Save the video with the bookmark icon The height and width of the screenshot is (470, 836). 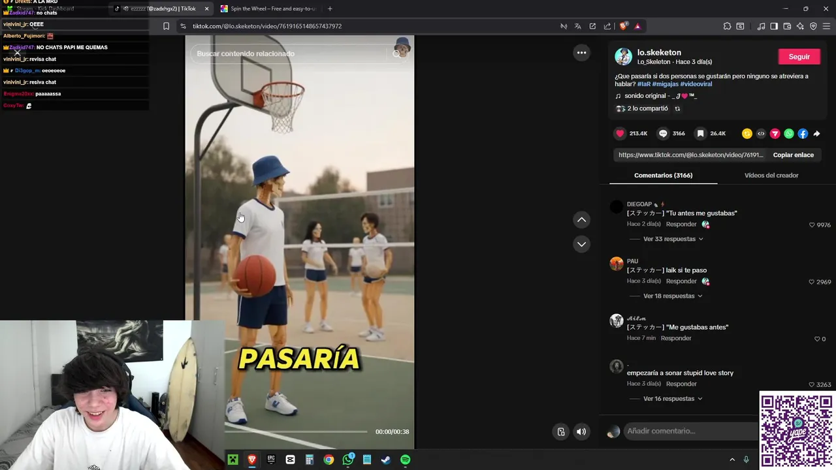tap(700, 133)
